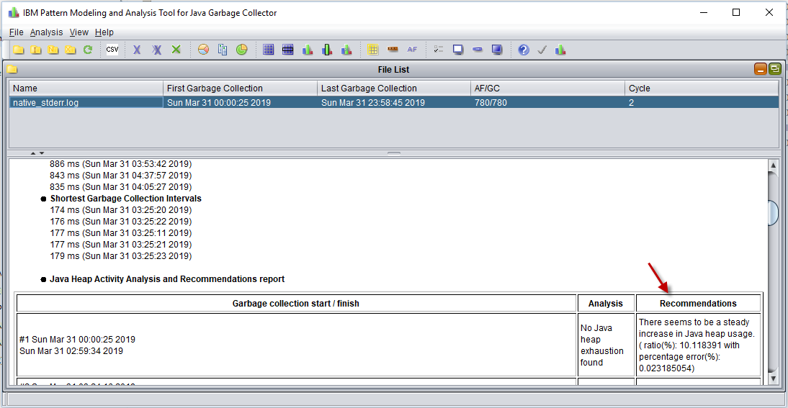The width and height of the screenshot is (788, 408).
Task: Click the report scrollbar down arrow
Action: [x=774, y=379]
